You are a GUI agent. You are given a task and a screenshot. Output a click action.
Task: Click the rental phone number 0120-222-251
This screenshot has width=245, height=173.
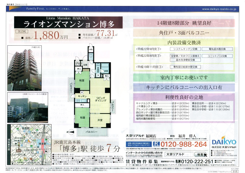pyautogui.click(x=197, y=161)
